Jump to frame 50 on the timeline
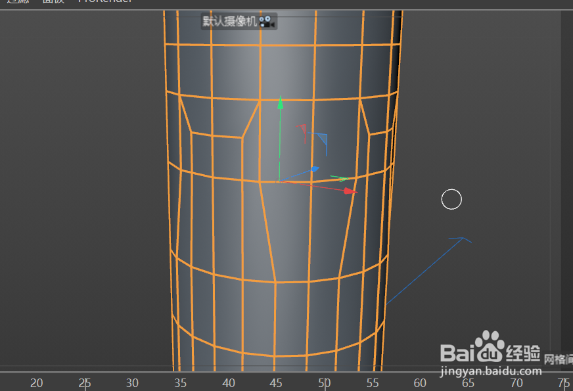573x391 pixels. click(x=324, y=382)
